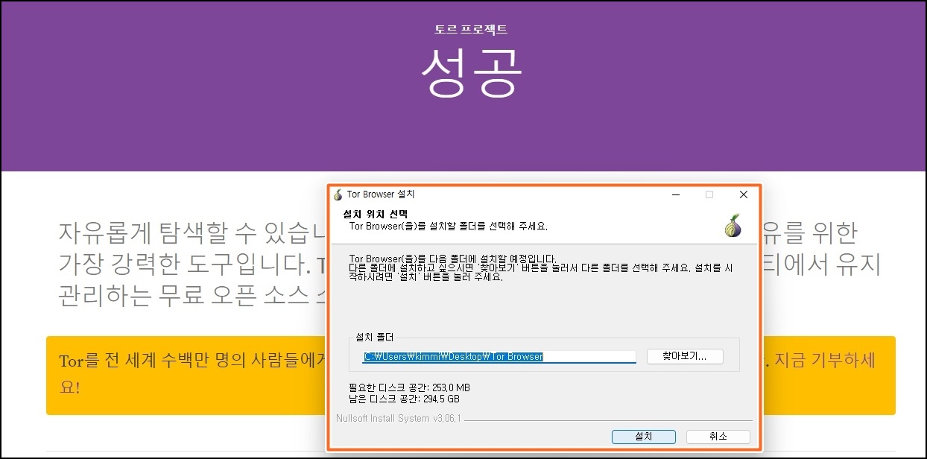Click the 필요한 디스크 공간: 253,0 MB text

pyautogui.click(x=409, y=387)
